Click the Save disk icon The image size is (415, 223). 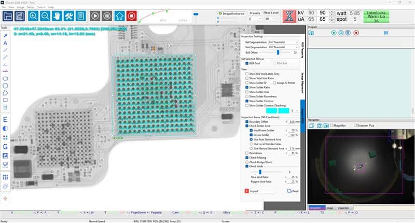tap(20, 16)
